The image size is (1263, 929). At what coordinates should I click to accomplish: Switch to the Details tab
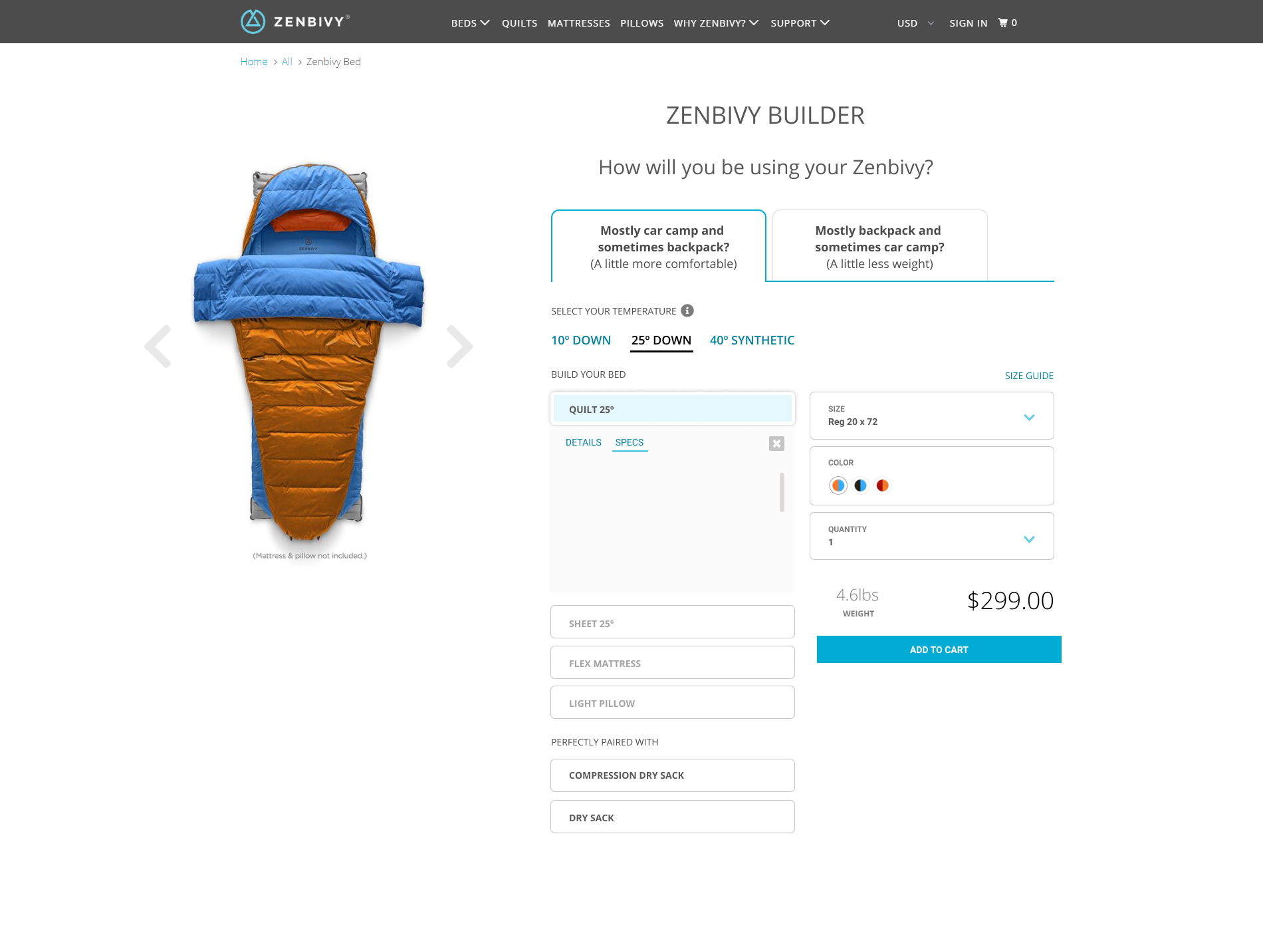tap(583, 442)
